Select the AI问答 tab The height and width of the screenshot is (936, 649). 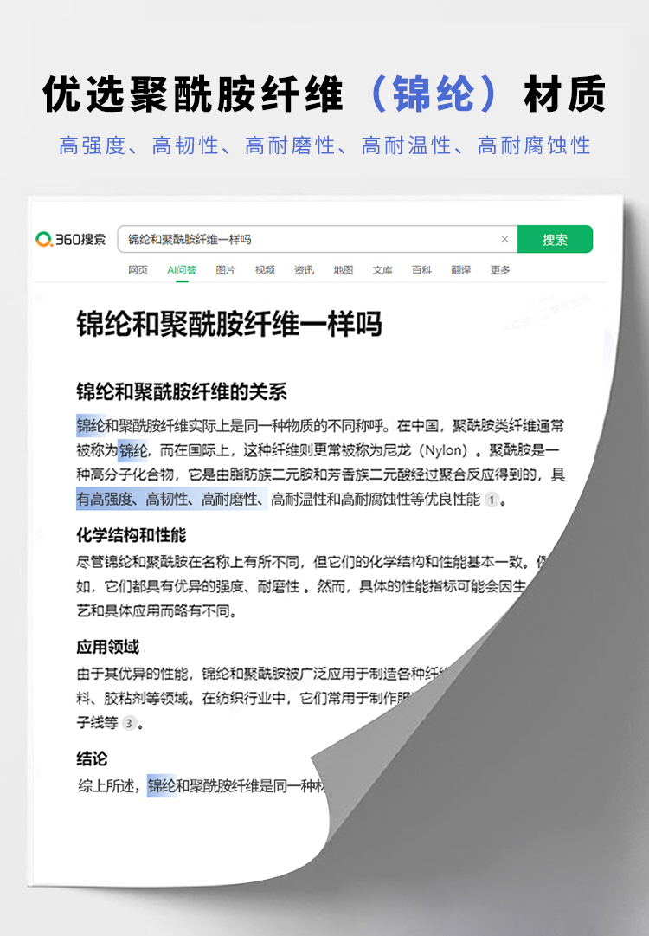182,270
